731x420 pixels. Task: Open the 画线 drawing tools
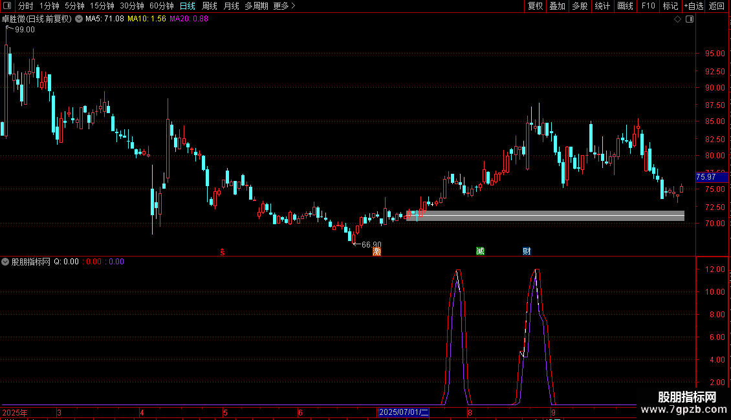tap(625, 6)
